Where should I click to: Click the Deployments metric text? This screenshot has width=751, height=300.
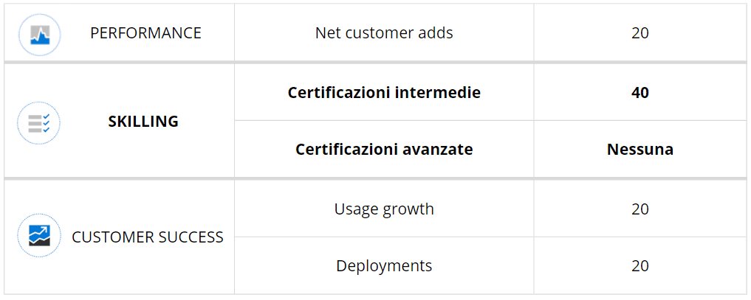[384, 265]
